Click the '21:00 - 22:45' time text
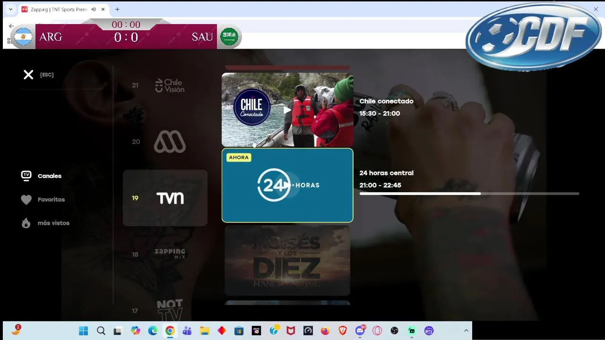The image size is (605, 340). (x=380, y=185)
